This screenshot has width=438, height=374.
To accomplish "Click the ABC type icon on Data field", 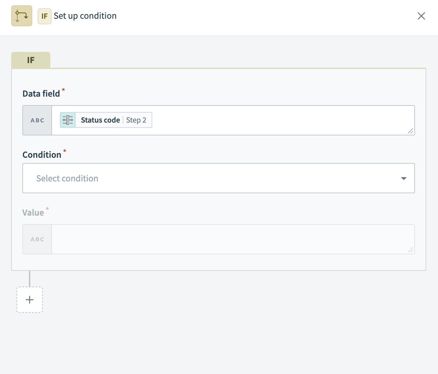I will tap(37, 120).
